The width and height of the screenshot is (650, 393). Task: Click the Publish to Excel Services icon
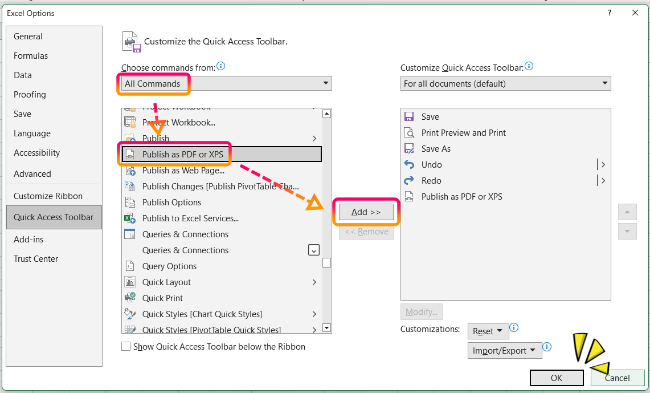click(x=130, y=218)
